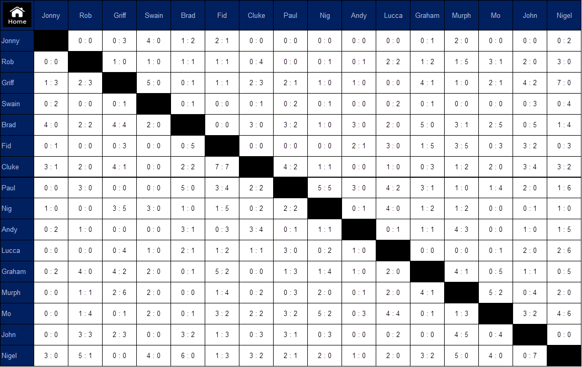Click the Fid row label

tap(17, 146)
